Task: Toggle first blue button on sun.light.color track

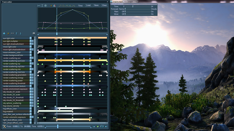Action: point(31,38)
